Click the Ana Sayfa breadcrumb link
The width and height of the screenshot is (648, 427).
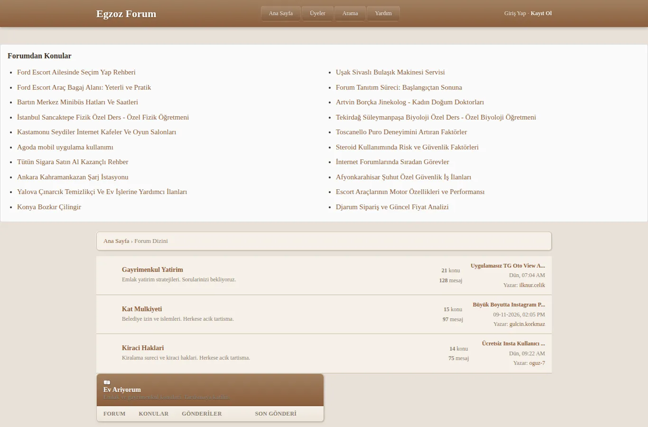[116, 241]
